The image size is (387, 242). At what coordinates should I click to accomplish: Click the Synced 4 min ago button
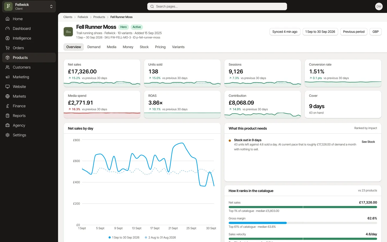(285, 32)
